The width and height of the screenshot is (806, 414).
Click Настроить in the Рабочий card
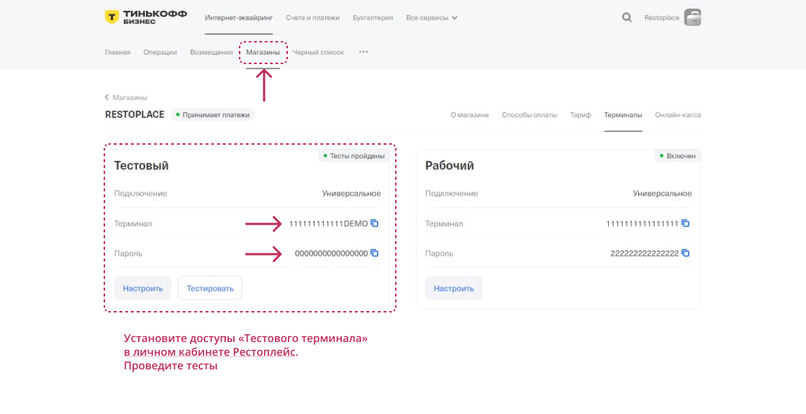(454, 288)
